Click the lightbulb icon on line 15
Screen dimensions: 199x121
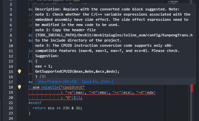click(19, 72)
